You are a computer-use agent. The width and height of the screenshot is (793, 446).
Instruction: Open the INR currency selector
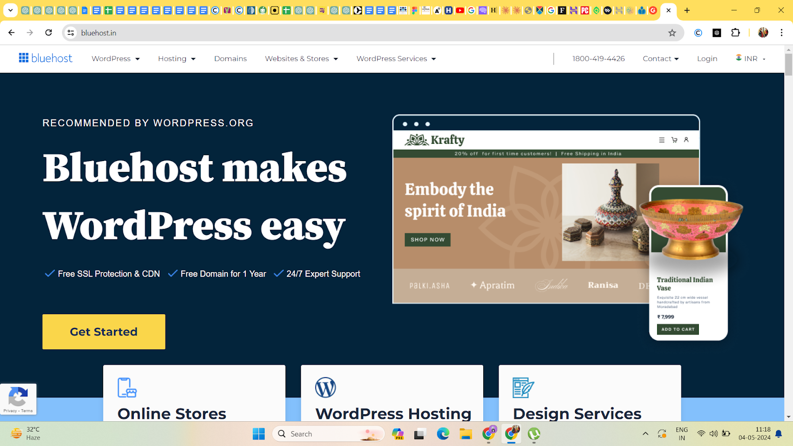751,58
